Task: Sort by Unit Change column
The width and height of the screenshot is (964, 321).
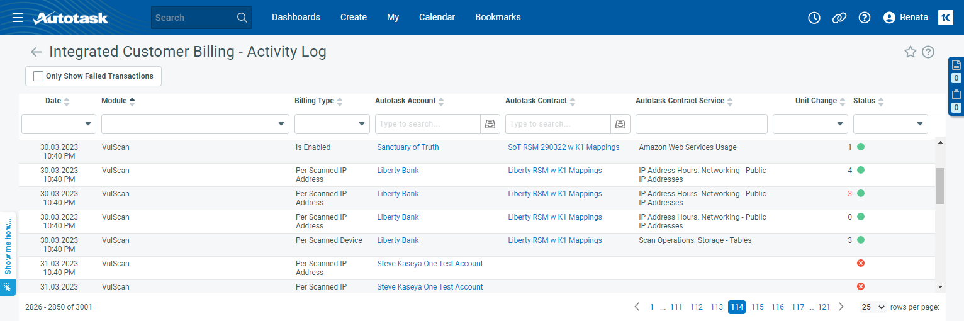Action: pyautogui.click(x=821, y=101)
